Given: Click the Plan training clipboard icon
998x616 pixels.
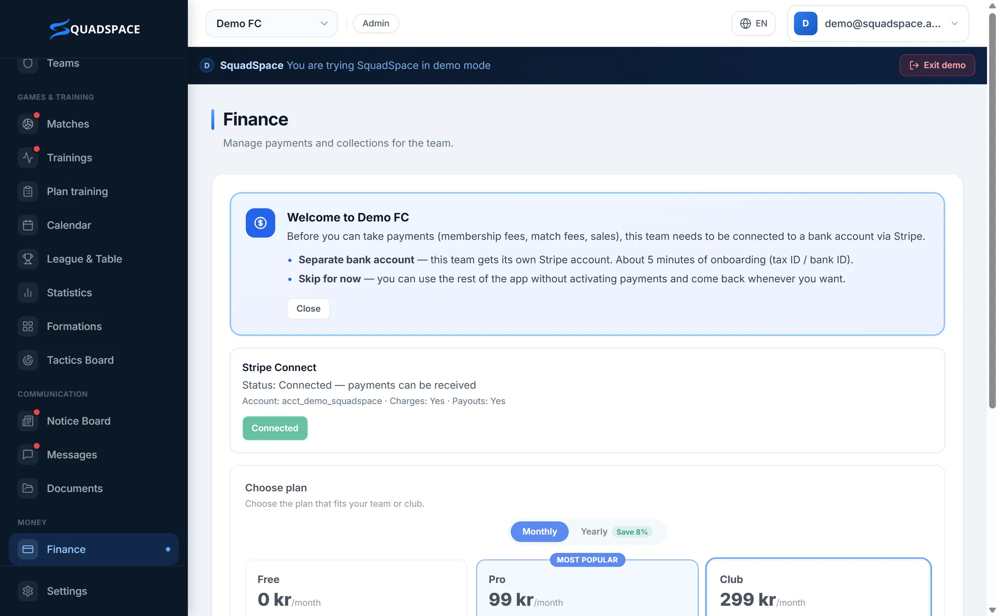Looking at the screenshot, I should pyautogui.click(x=28, y=192).
